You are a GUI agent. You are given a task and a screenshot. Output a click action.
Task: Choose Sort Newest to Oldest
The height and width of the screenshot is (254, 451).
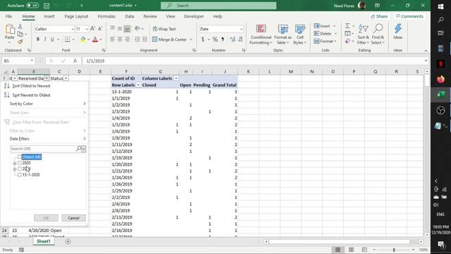31,95
